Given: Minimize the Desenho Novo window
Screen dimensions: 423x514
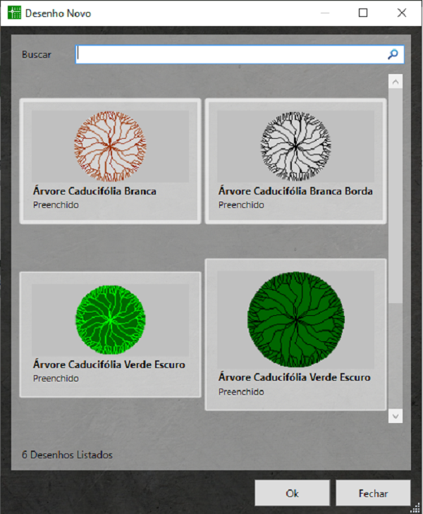Looking at the screenshot, I should coord(325,13).
